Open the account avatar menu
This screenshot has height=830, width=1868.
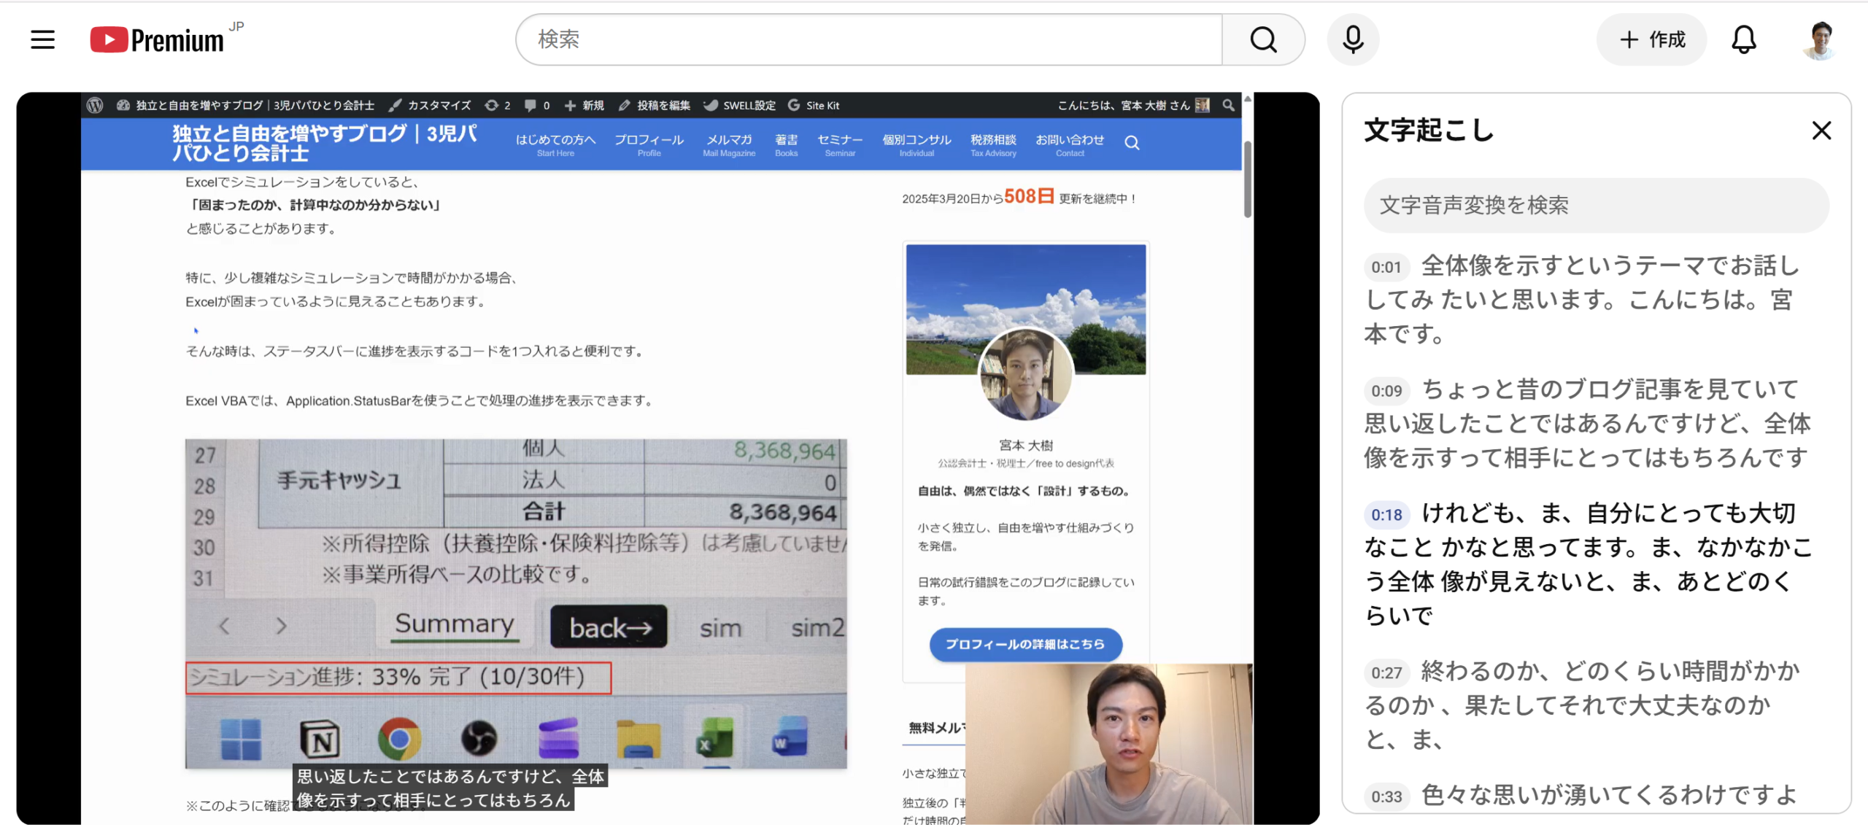pos(1821,39)
